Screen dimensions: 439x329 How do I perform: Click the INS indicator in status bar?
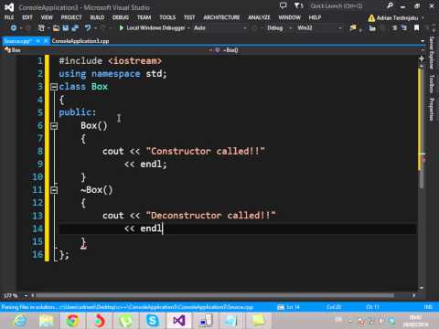tap(428, 307)
